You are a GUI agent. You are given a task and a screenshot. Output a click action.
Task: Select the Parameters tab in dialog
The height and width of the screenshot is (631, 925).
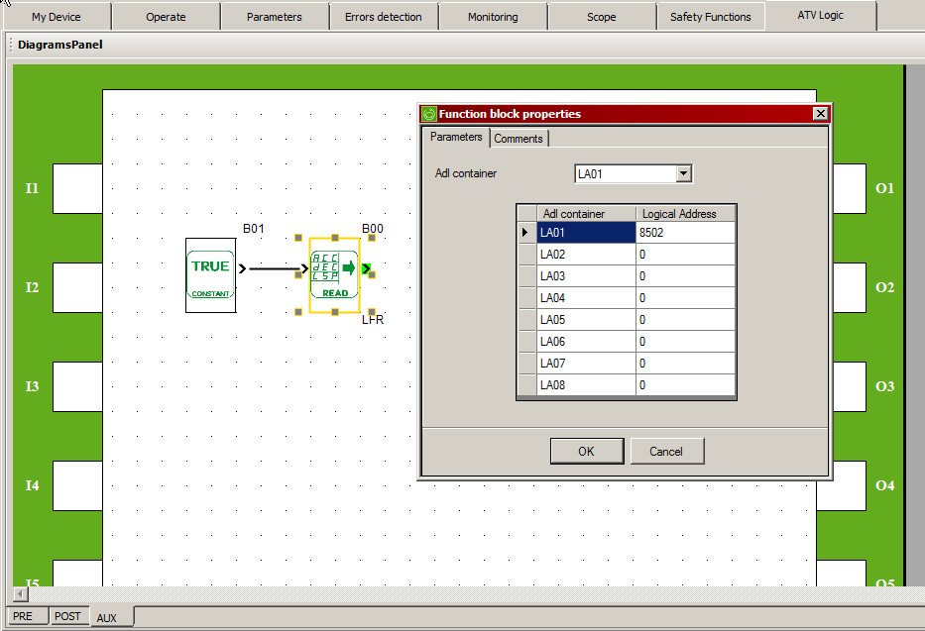tap(456, 137)
